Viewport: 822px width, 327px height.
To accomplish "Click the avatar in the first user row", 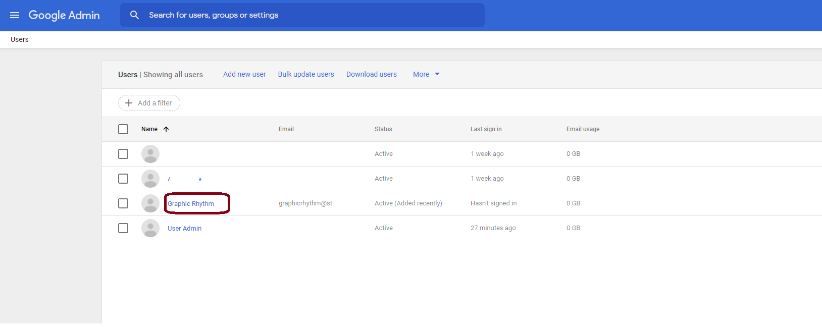I will (x=150, y=154).
